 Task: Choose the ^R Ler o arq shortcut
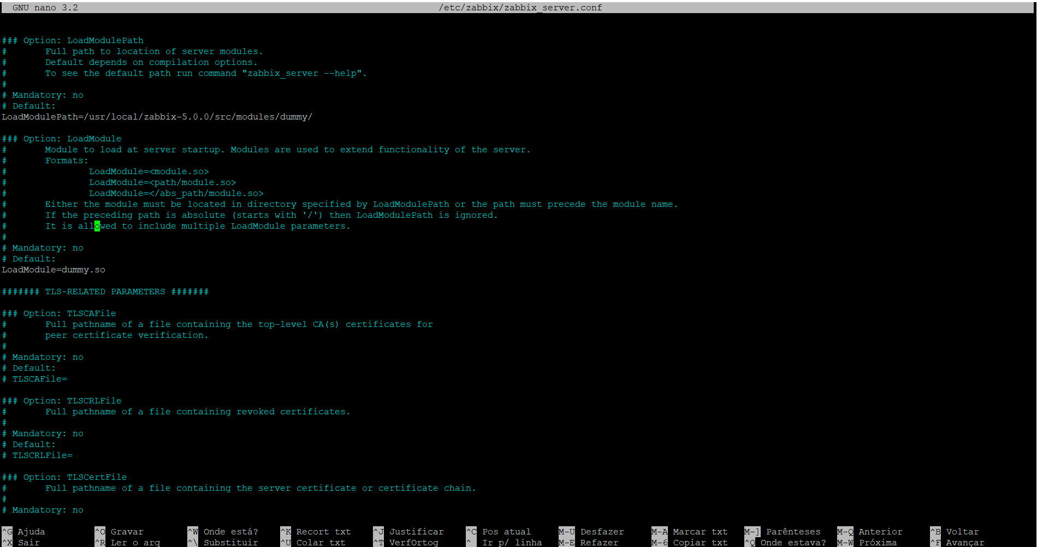127,543
